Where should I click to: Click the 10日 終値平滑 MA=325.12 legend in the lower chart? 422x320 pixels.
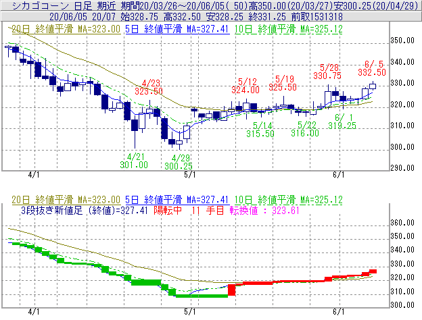pyautogui.click(x=289, y=200)
